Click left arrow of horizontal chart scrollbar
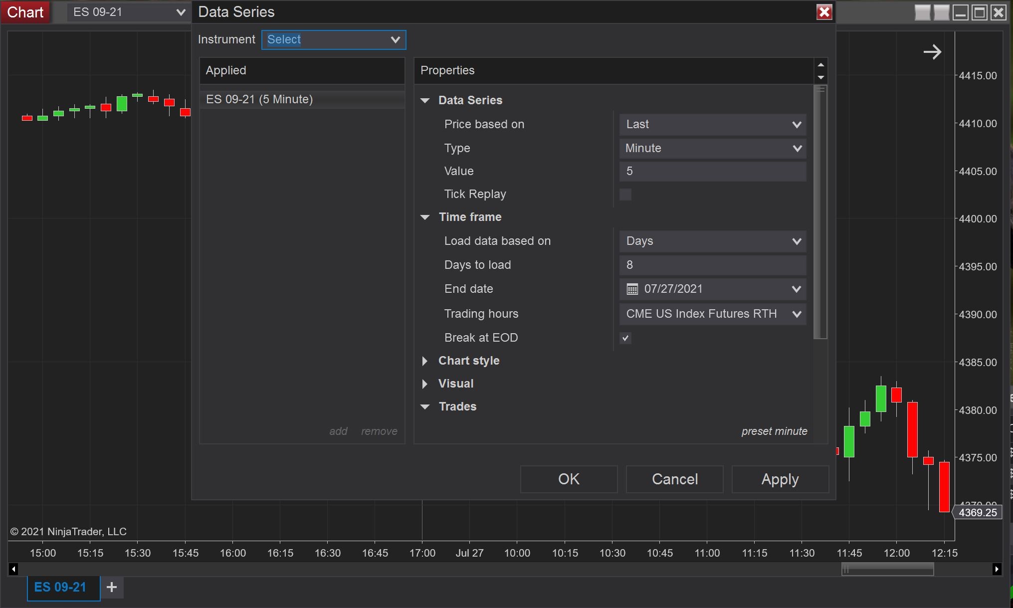Image resolution: width=1013 pixels, height=608 pixels. [x=13, y=569]
